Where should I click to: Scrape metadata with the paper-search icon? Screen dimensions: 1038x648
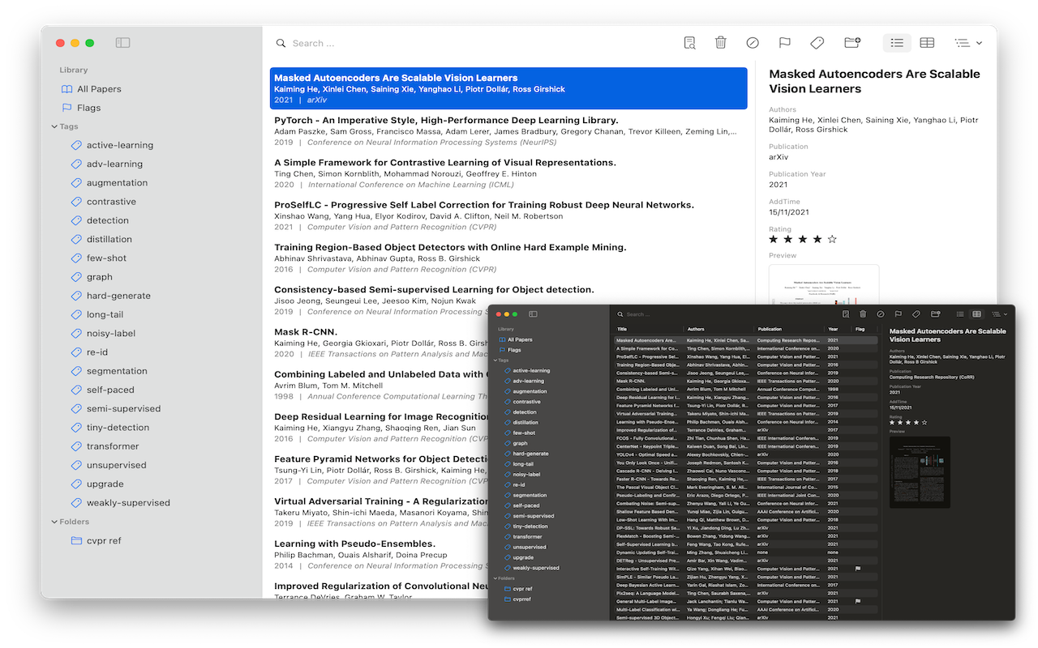pyautogui.click(x=689, y=42)
